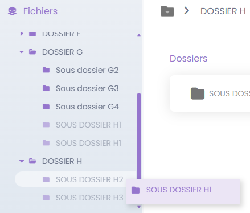Click the gray folder icon in Dossiers card
250x213 pixels.
tap(198, 93)
